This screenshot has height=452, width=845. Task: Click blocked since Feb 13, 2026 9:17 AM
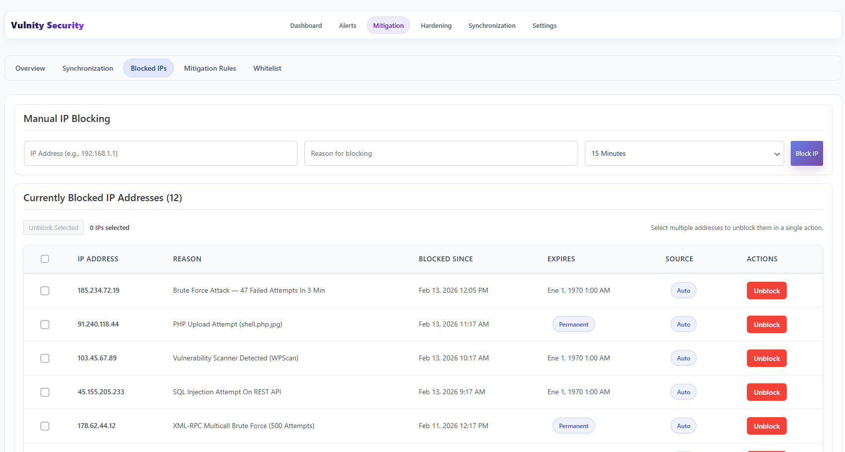click(x=452, y=392)
